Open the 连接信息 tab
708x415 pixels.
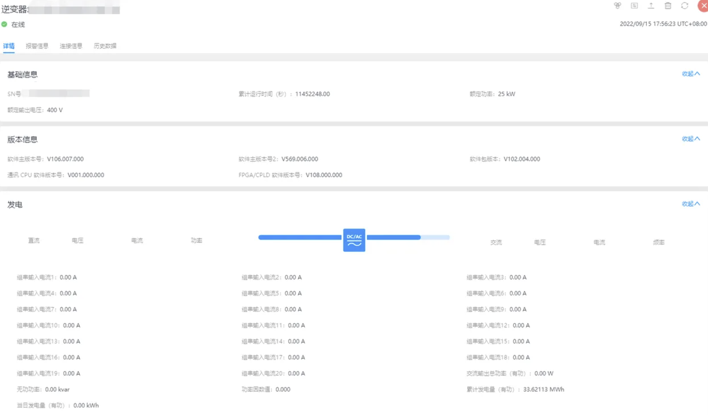point(71,46)
